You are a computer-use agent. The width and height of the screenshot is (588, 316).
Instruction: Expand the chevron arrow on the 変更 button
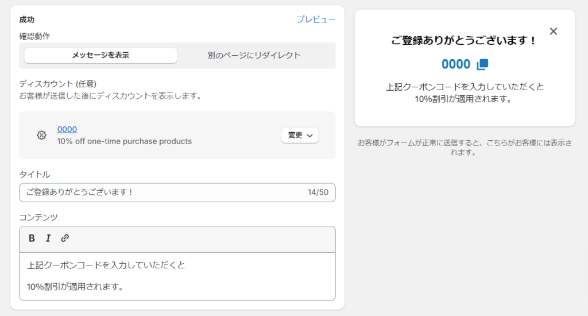click(310, 136)
